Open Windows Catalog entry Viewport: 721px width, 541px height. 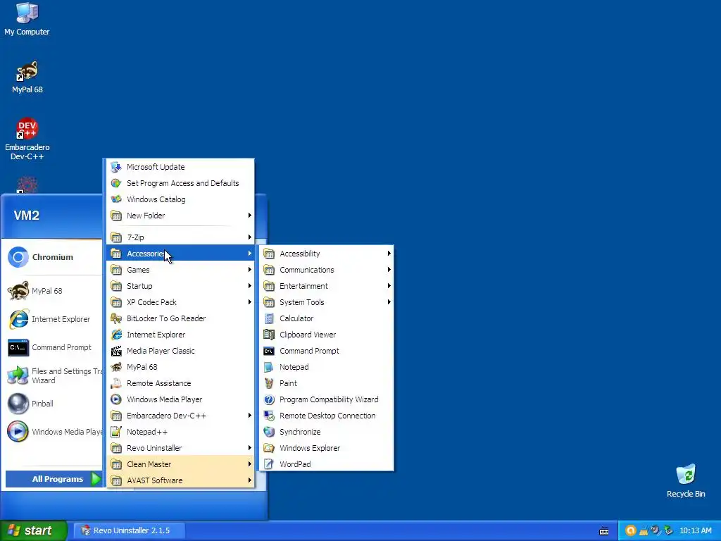pos(181,199)
